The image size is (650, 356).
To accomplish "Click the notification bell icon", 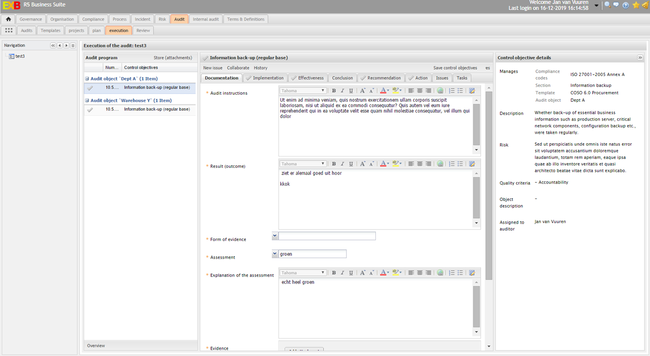I will (x=645, y=5).
